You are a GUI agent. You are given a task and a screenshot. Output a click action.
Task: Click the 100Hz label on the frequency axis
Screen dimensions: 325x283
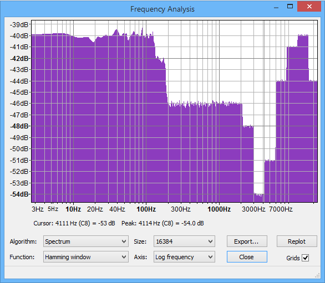click(146, 209)
